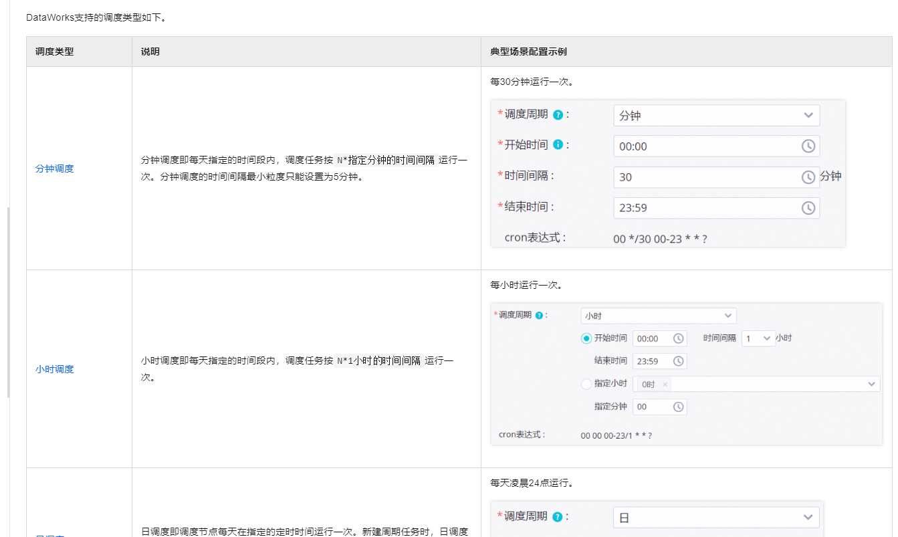Click the help icon beside 调度周期 in minute example
The image size is (898, 537).
(x=558, y=115)
